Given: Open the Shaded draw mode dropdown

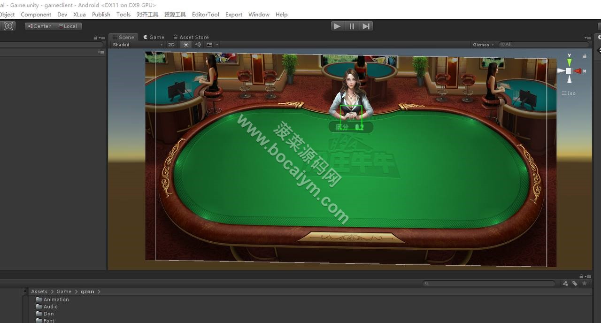Looking at the screenshot, I should click(138, 45).
